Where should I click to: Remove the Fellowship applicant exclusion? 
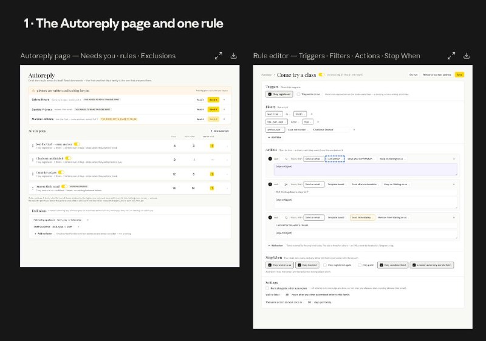click(87, 220)
